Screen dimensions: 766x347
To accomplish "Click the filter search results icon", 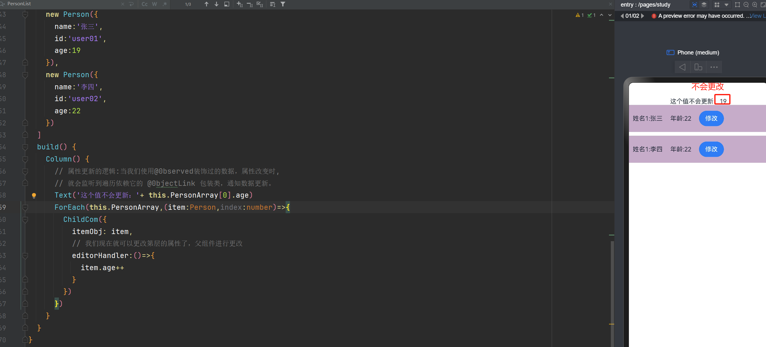I will pyautogui.click(x=283, y=4).
